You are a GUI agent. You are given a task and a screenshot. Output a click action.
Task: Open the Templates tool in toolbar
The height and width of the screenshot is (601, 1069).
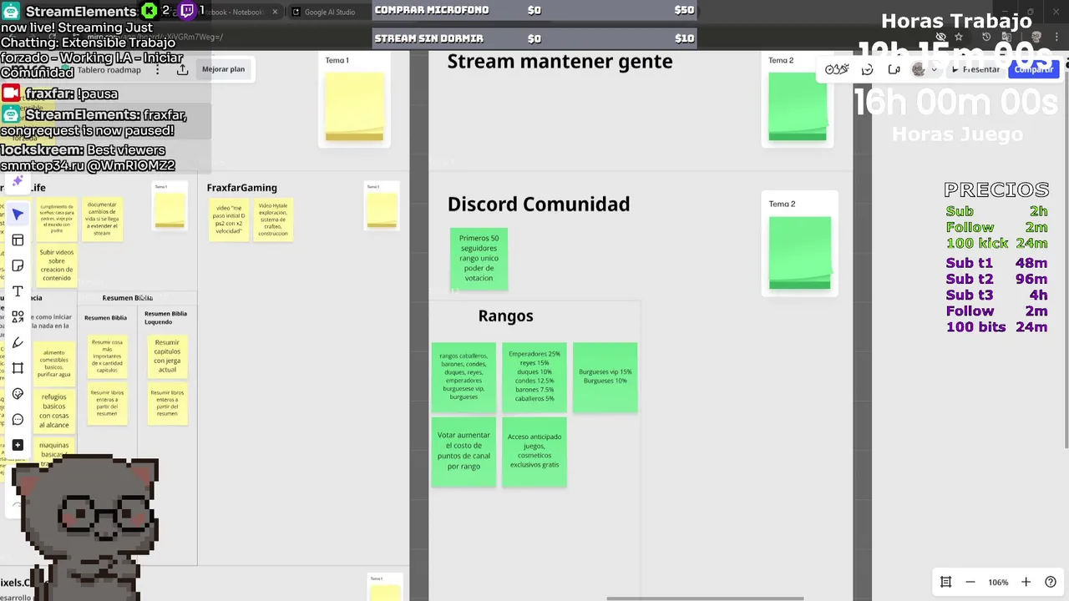(18, 240)
